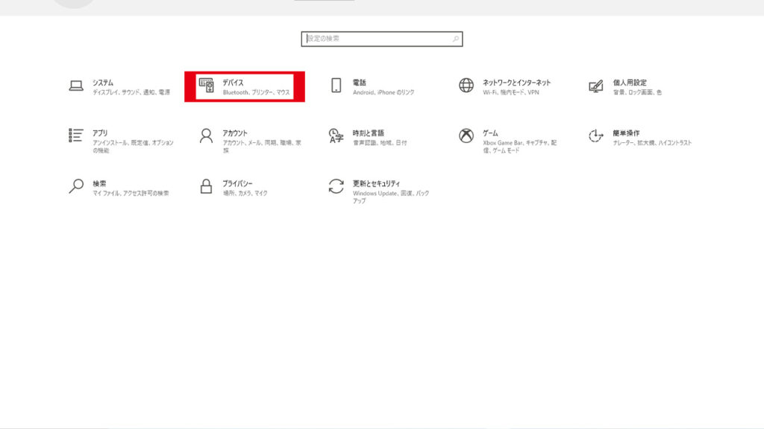The image size is (764, 429).
Task: Focus the 設定の検索 search field
Action: click(x=382, y=39)
